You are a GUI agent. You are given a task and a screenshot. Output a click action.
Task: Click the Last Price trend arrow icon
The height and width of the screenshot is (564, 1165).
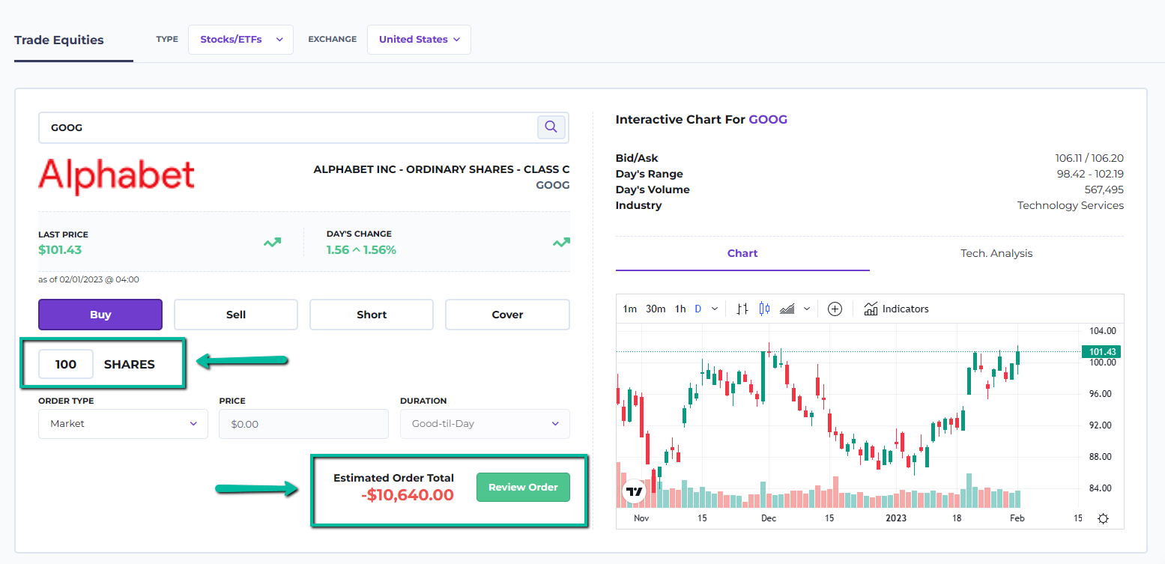[272, 242]
